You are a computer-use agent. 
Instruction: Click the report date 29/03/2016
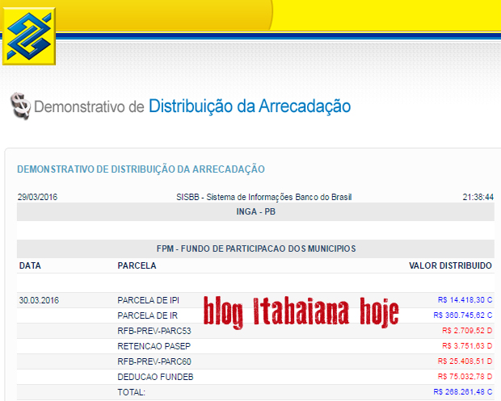[x=37, y=197]
